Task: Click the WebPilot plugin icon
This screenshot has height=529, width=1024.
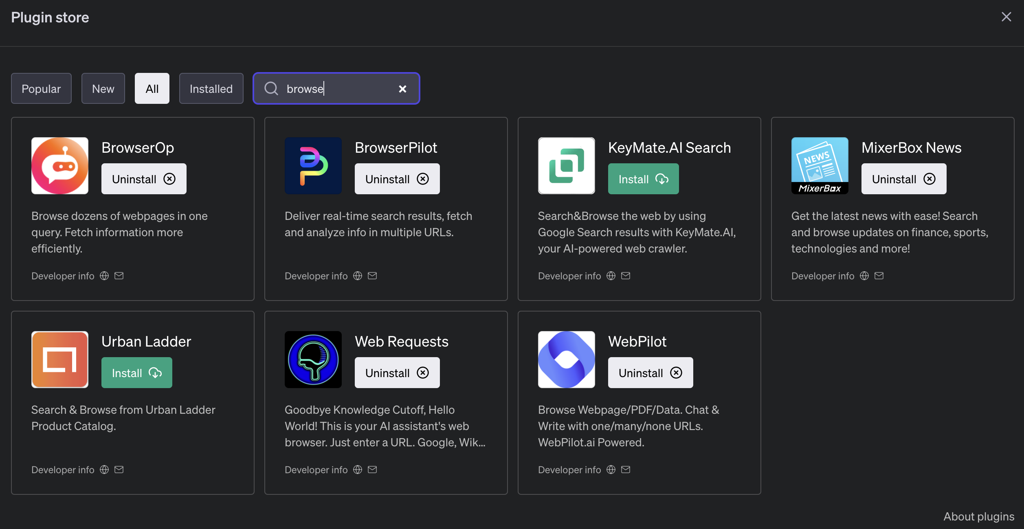Action: click(x=566, y=359)
